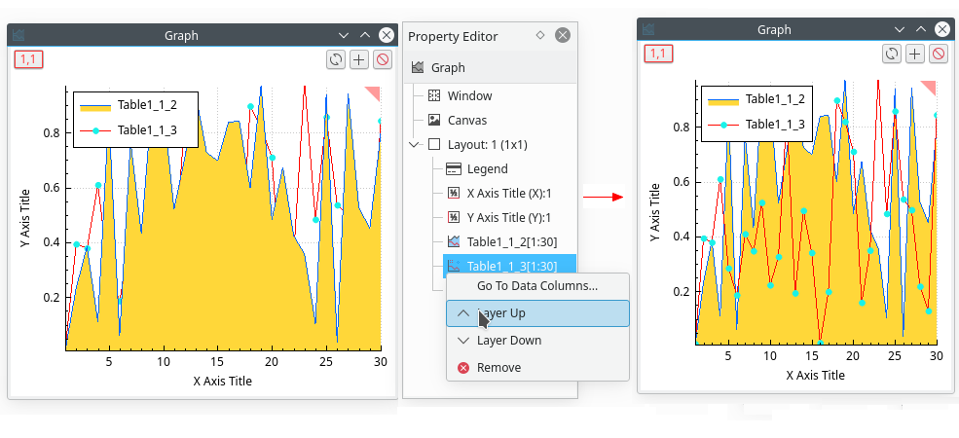Screen dimensions: 959x438
Task: Click Y Axis Title label in left Graph
Action: tap(25, 217)
